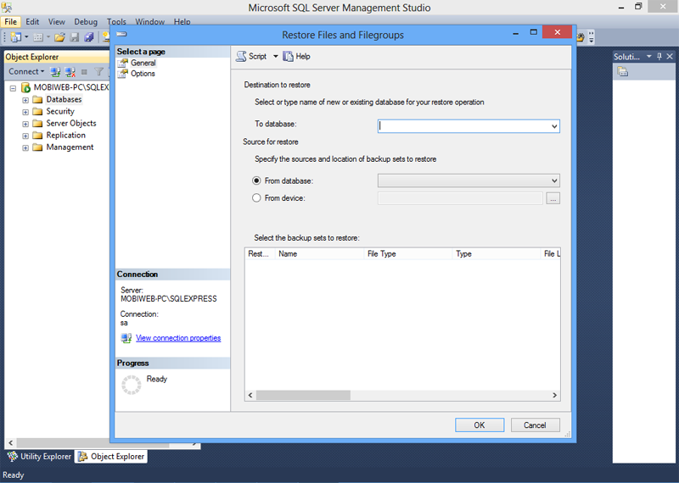Click the Replication folder icon

tap(37, 136)
